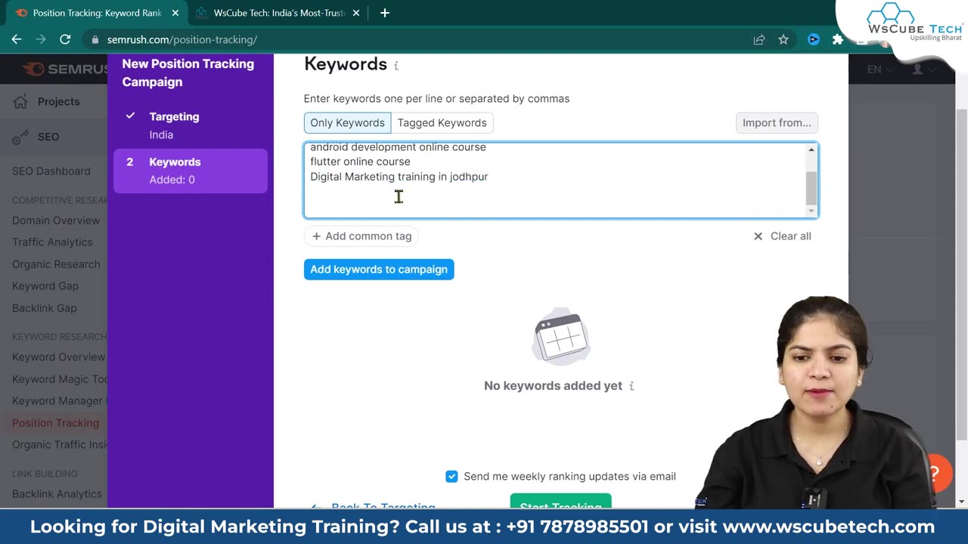Click the address bar URL
968x544 pixels.
coord(182,39)
